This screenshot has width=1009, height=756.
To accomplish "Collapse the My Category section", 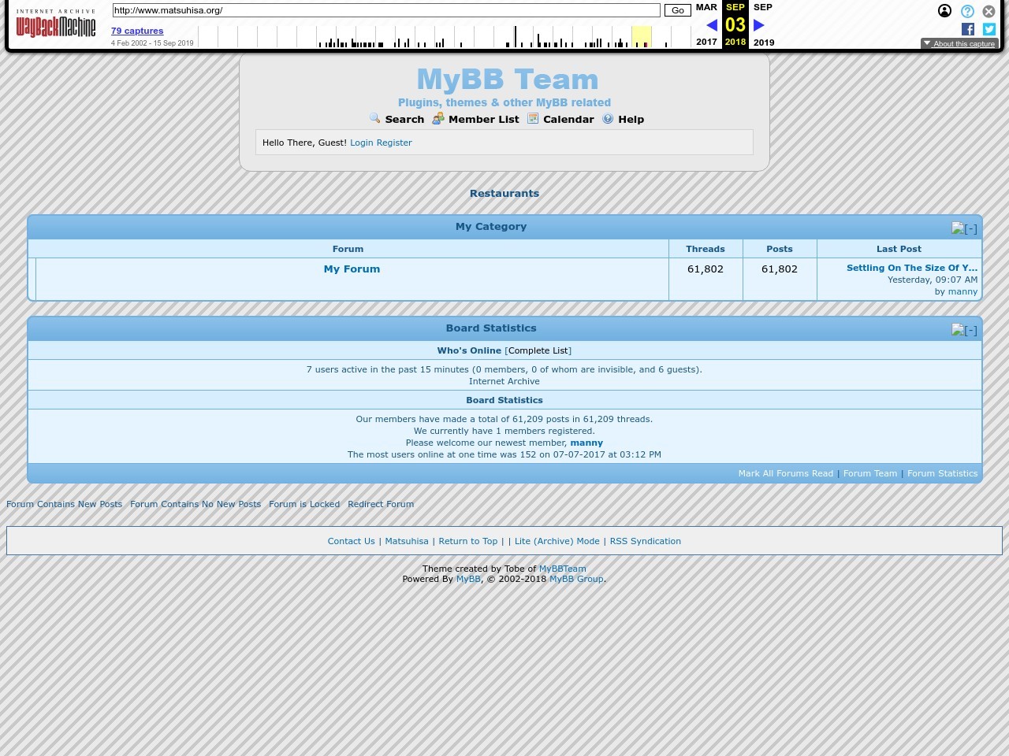I will point(964,228).
